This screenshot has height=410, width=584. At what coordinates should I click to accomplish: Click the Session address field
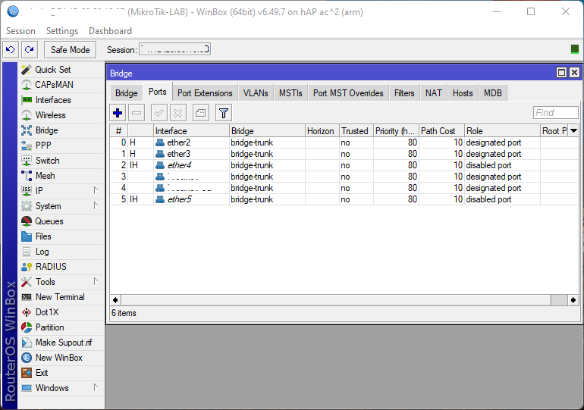tap(174, 49)
